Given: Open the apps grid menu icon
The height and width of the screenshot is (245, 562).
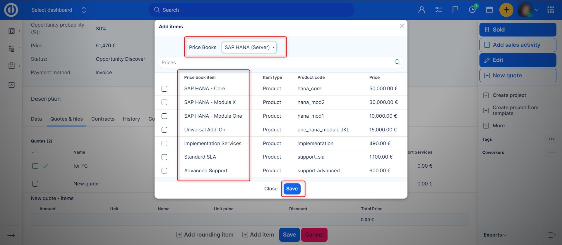Looking at the screenshot, I should click(551, 10).
